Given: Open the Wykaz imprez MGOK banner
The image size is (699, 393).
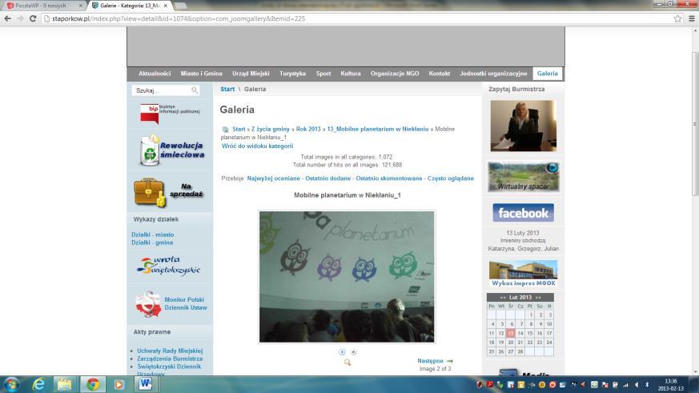Looking at the screenshot, I should pyautogui.click(x=524, y=274).
